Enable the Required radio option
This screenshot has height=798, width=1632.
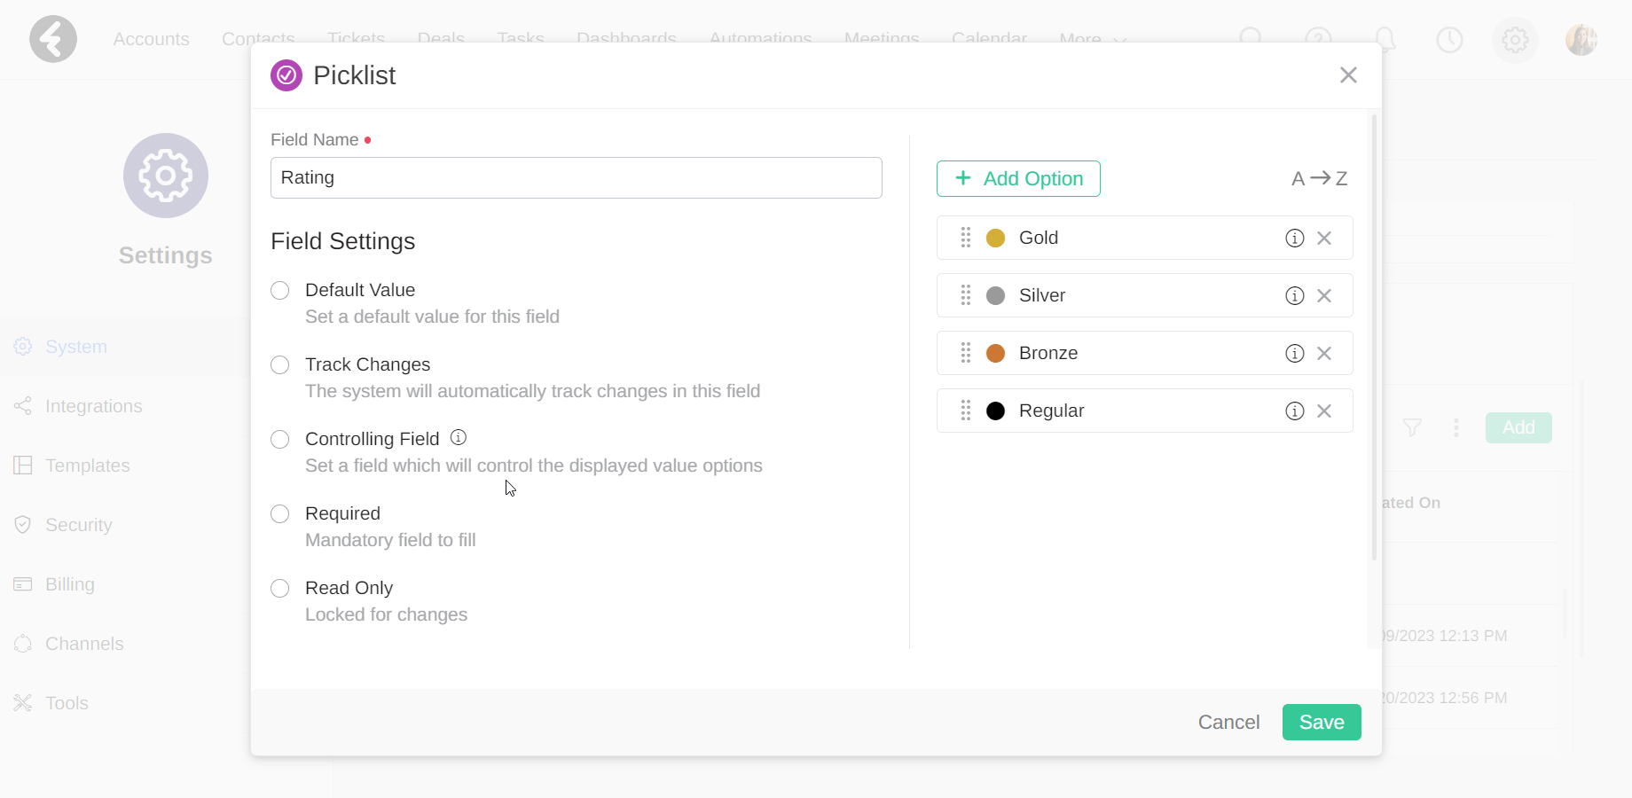[x=280, y=514]
